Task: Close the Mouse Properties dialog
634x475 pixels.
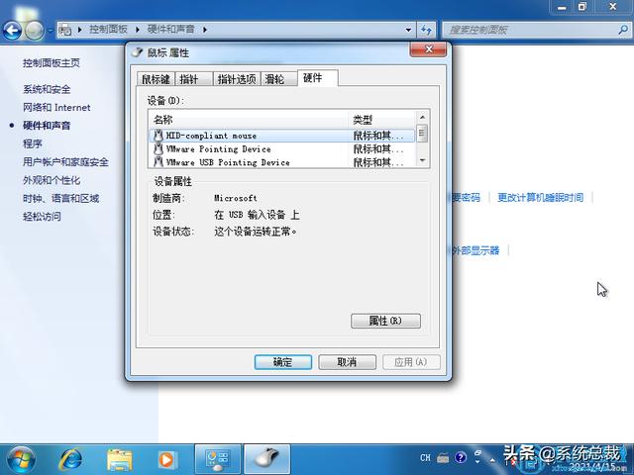Action: [x=429, y=49]
